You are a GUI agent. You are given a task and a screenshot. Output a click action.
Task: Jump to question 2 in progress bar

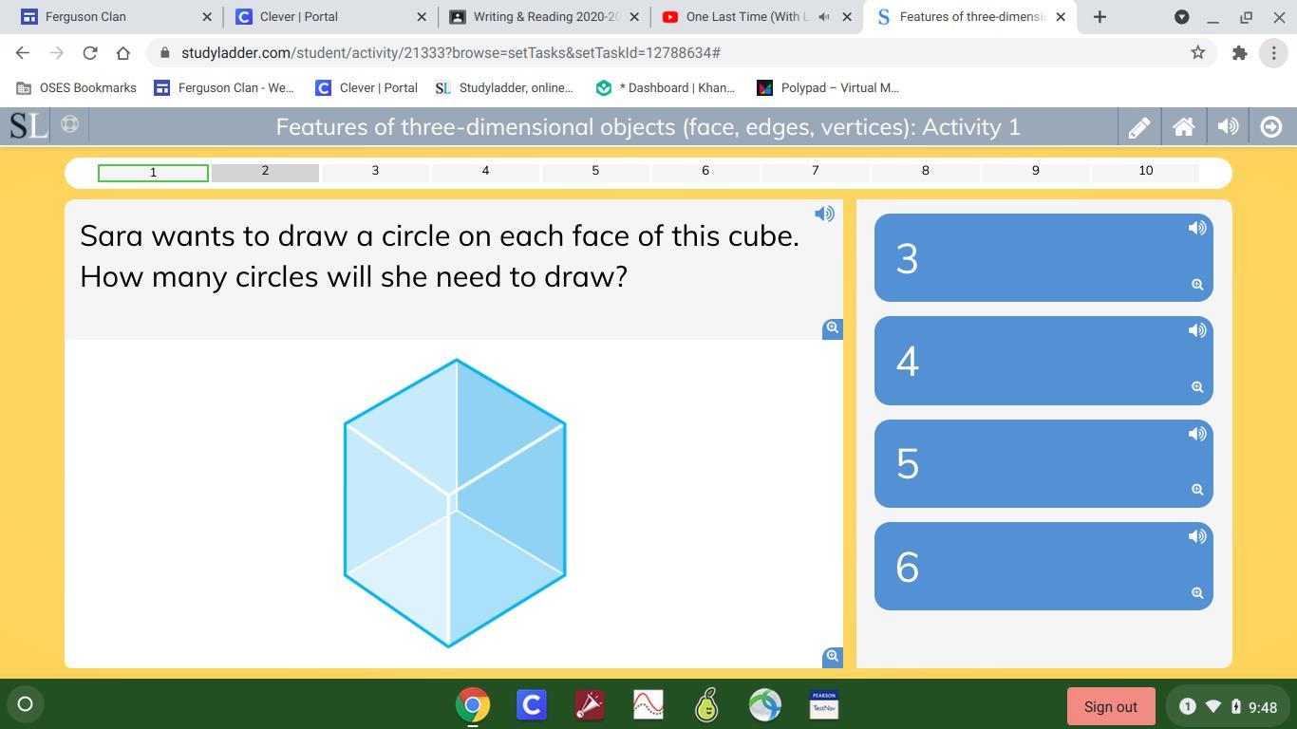pyautogui.click(x=265, y=172)
